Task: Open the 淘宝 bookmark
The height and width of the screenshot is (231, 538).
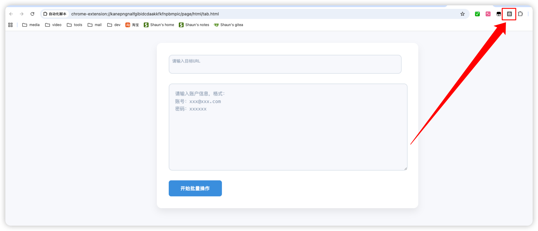Action: point(132,25)
